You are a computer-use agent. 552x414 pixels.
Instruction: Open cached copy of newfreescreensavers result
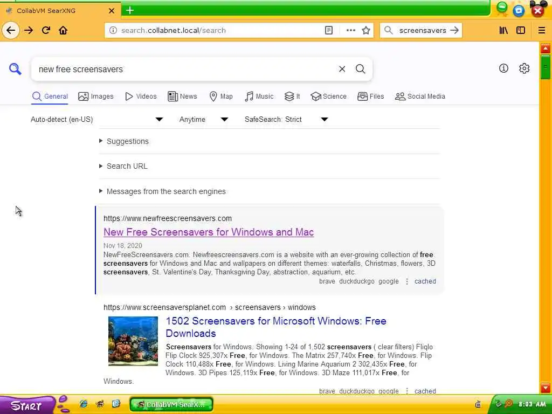[x=425, y=281]
